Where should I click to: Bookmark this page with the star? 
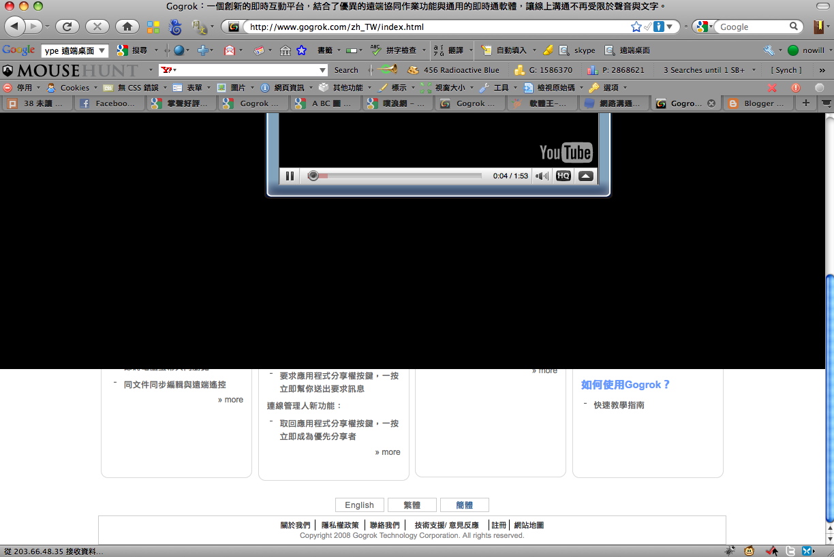point(636,27)
